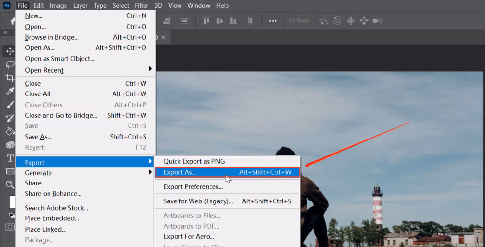The image size is (485, 247).
Task: Open the Select menu
Action: click(x=121, y=5)
